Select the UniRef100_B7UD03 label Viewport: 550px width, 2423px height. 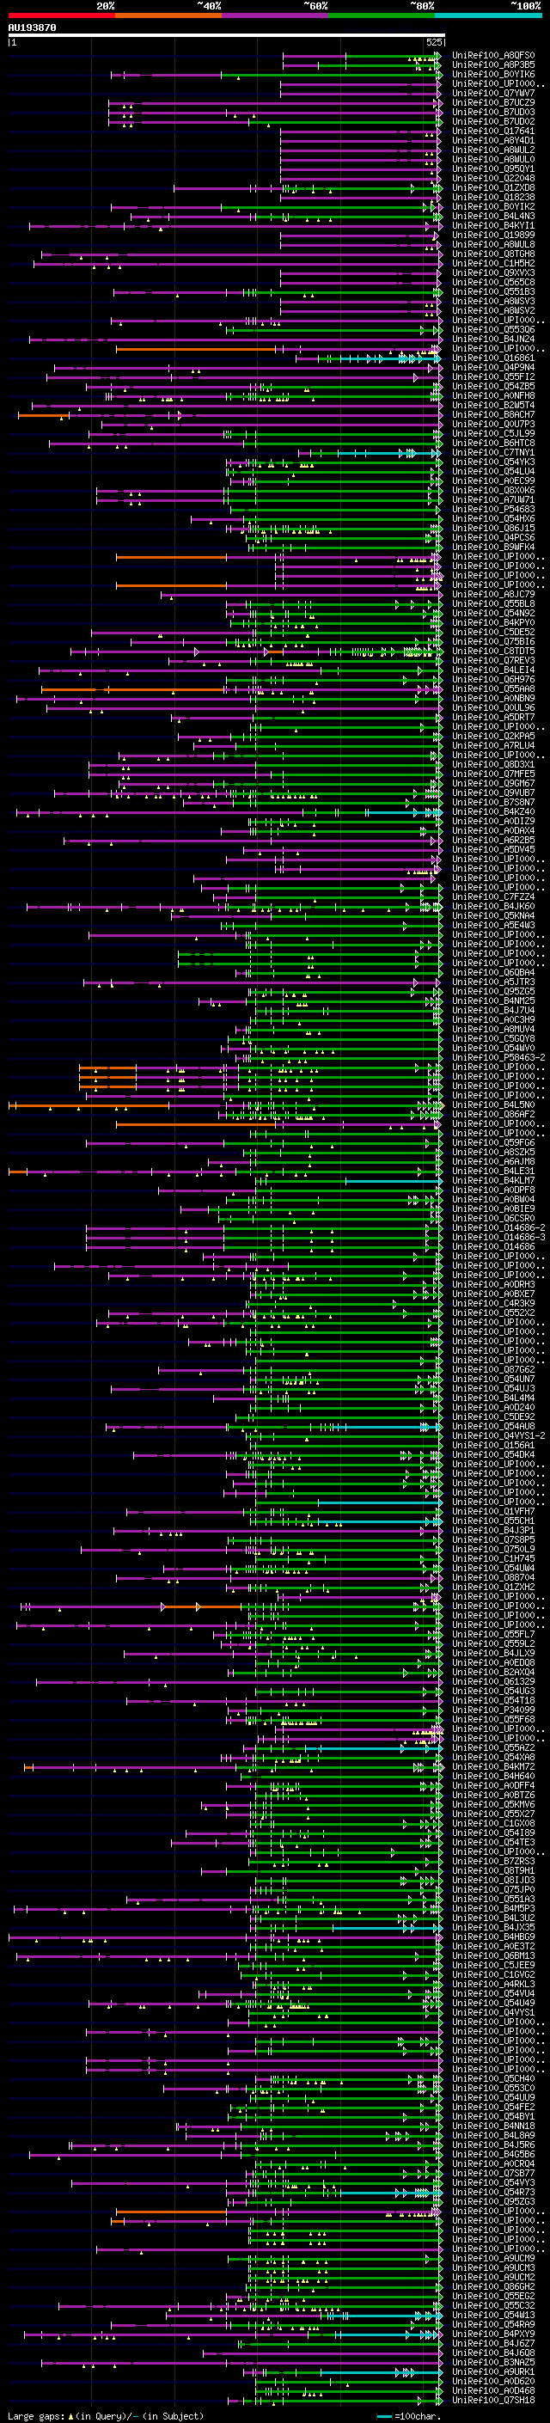493,112
